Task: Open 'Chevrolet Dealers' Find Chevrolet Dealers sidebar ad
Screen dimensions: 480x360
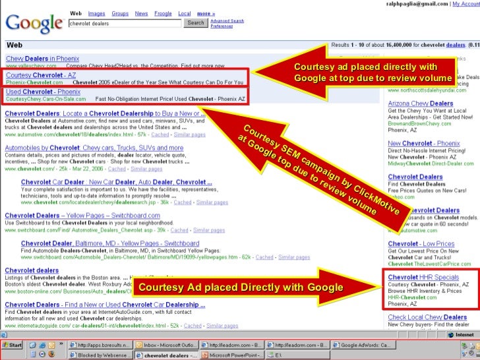Action: point(415,177)
